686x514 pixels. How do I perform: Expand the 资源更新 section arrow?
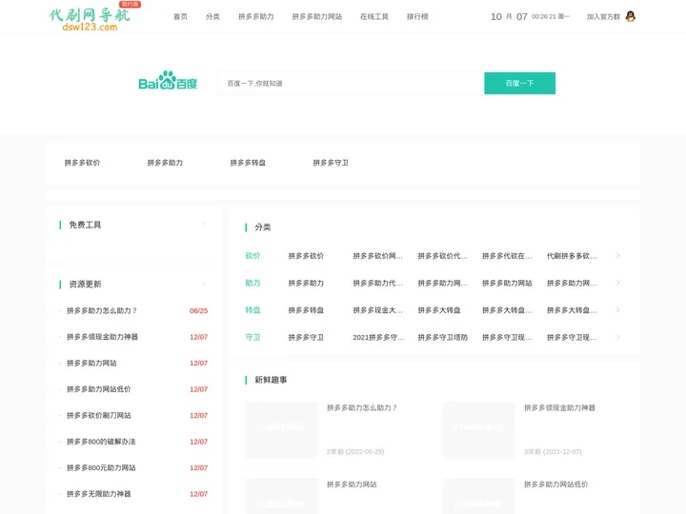click(204, 284)
